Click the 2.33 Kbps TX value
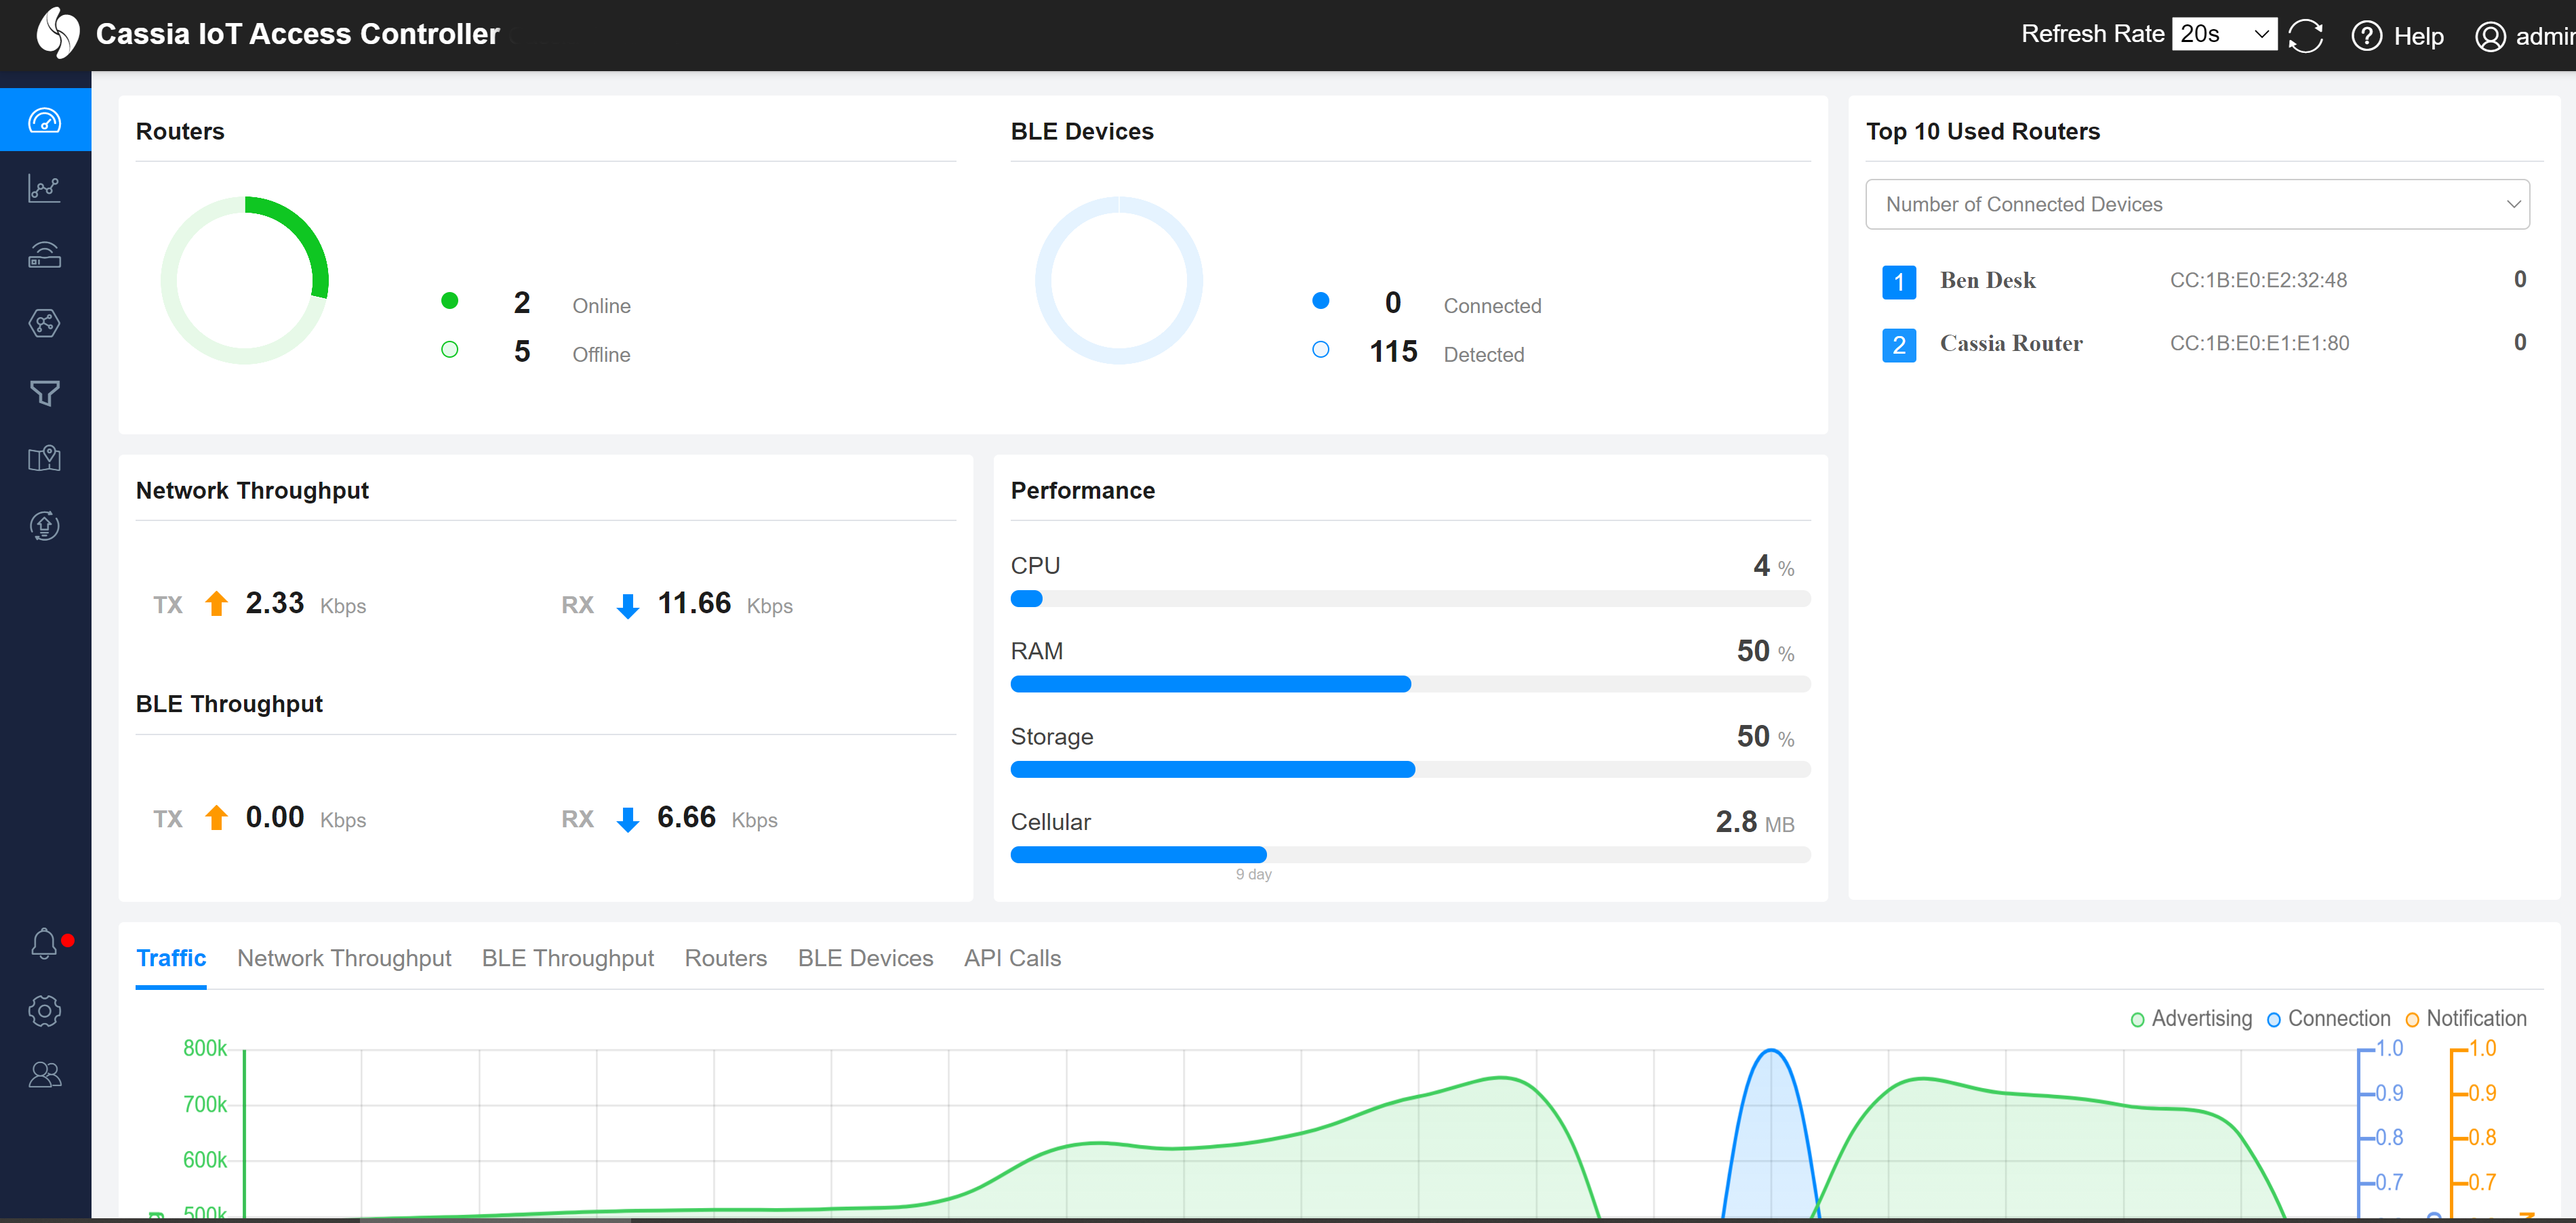Image resolution: width=2576 pixels, height=1223 pixels. tap(275, 604)
